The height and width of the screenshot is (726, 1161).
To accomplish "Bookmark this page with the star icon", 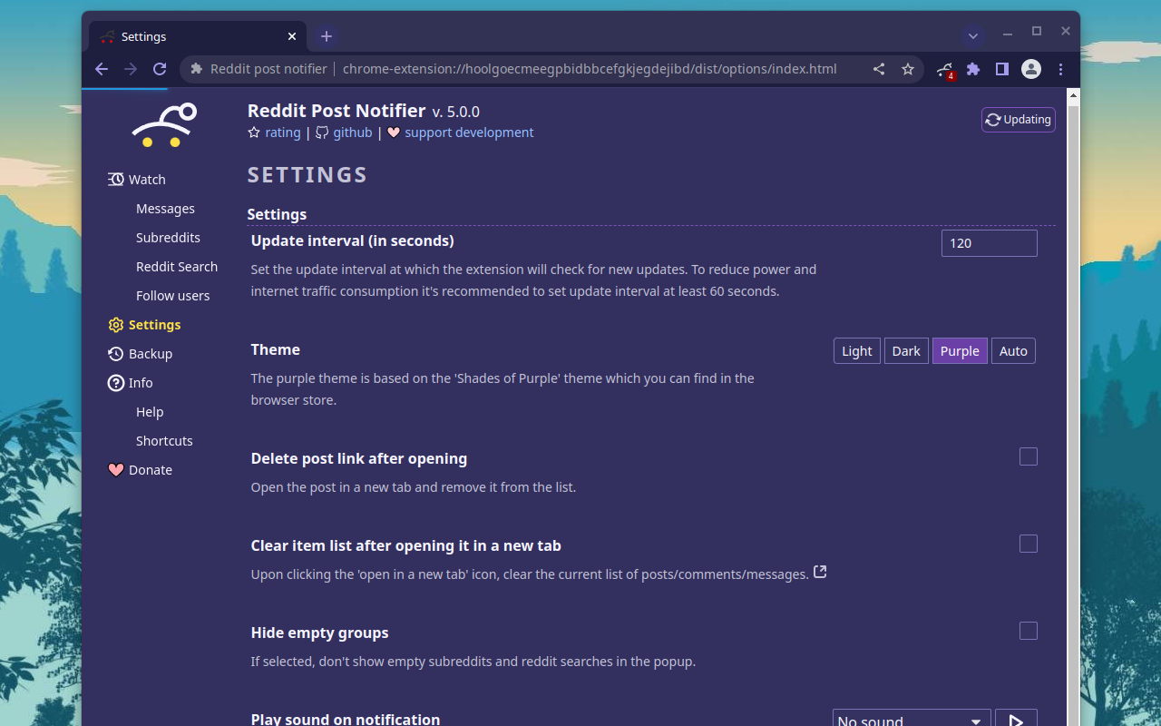I will pyautogui.click(x=908, y=69).
